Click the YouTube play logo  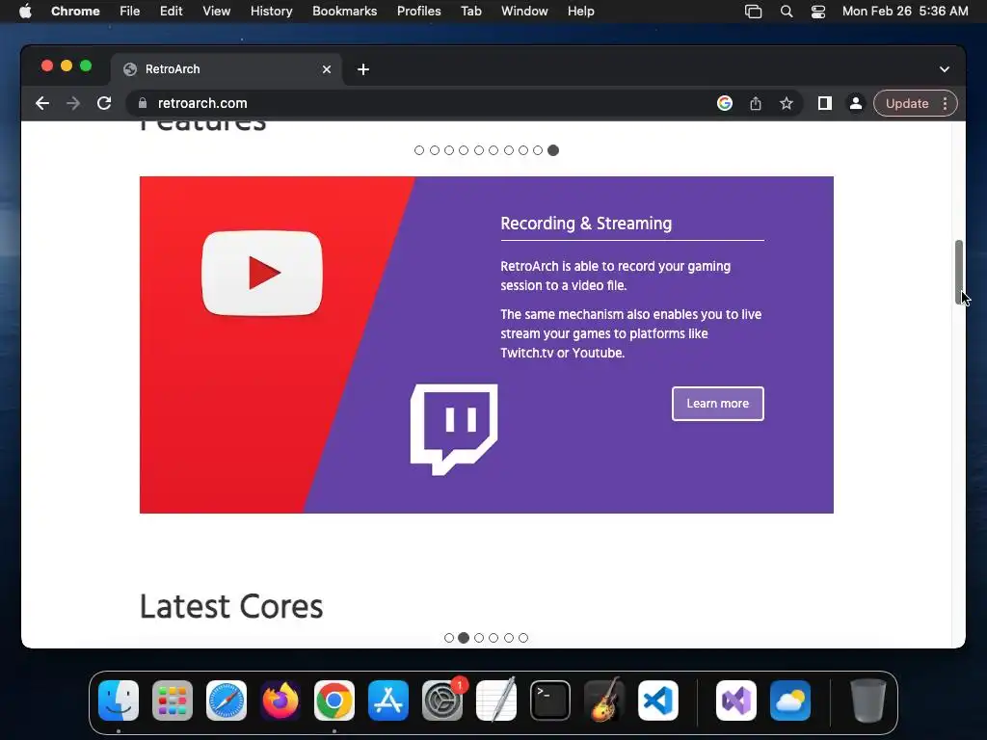[x=262, y=273]
